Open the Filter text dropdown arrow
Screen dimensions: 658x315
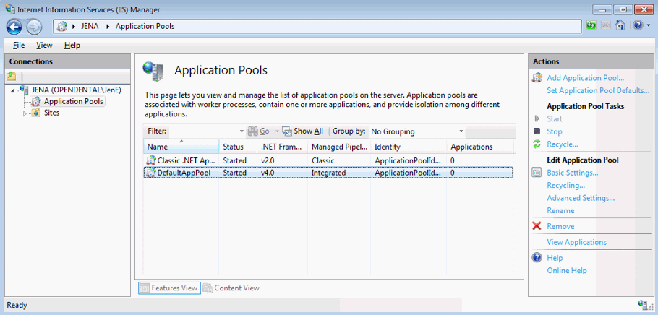[x=242, y=131]
